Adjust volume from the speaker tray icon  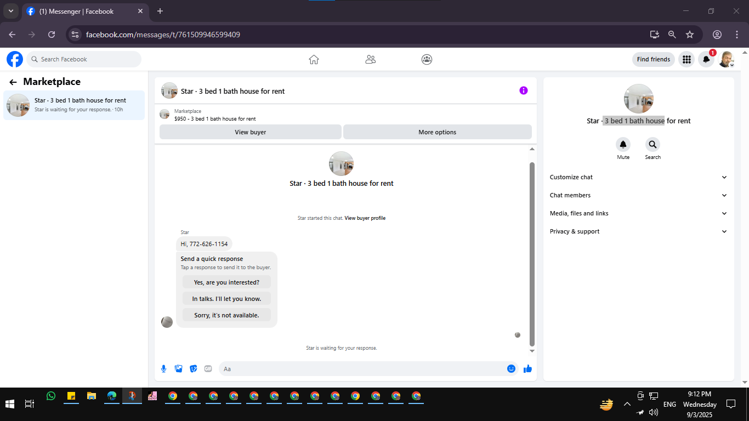click(x=654, y=412)
